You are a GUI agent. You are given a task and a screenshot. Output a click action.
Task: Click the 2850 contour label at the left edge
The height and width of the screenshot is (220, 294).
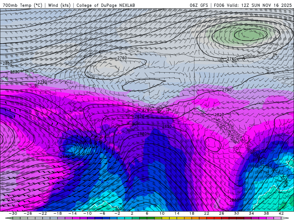[x=7, y=63]
